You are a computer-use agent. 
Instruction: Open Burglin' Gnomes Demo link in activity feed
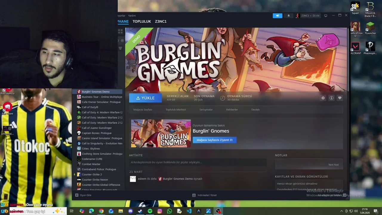pos(178,179)
